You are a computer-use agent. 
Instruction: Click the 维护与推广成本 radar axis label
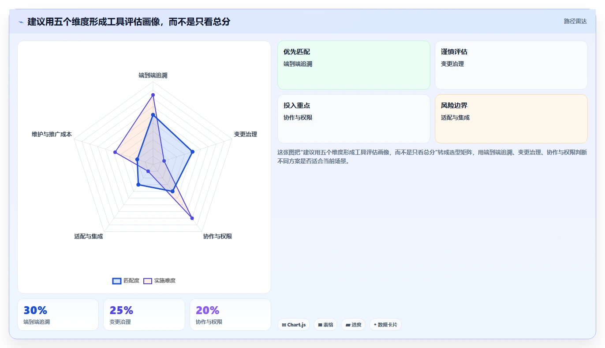(52, 135)
